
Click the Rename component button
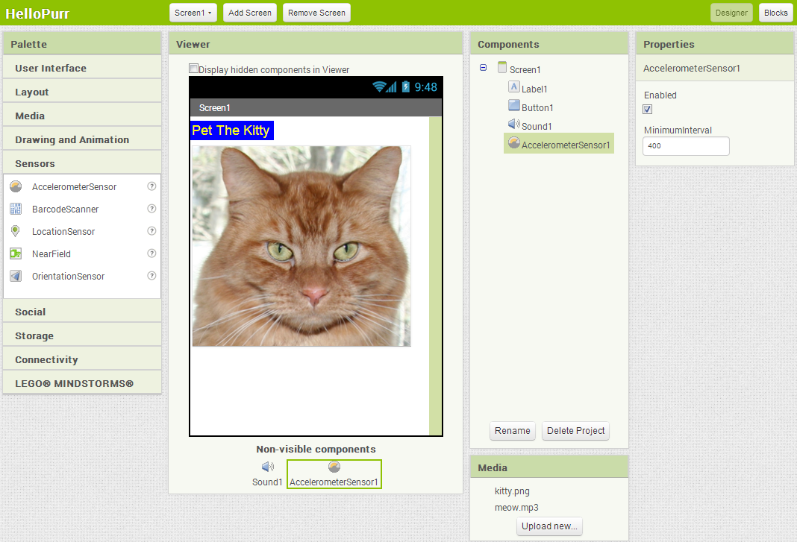[x=513, y=431]
